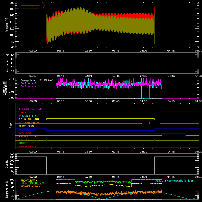
Task: Click the Collimator 9 legend entry
Action: (x=28, y=86)
